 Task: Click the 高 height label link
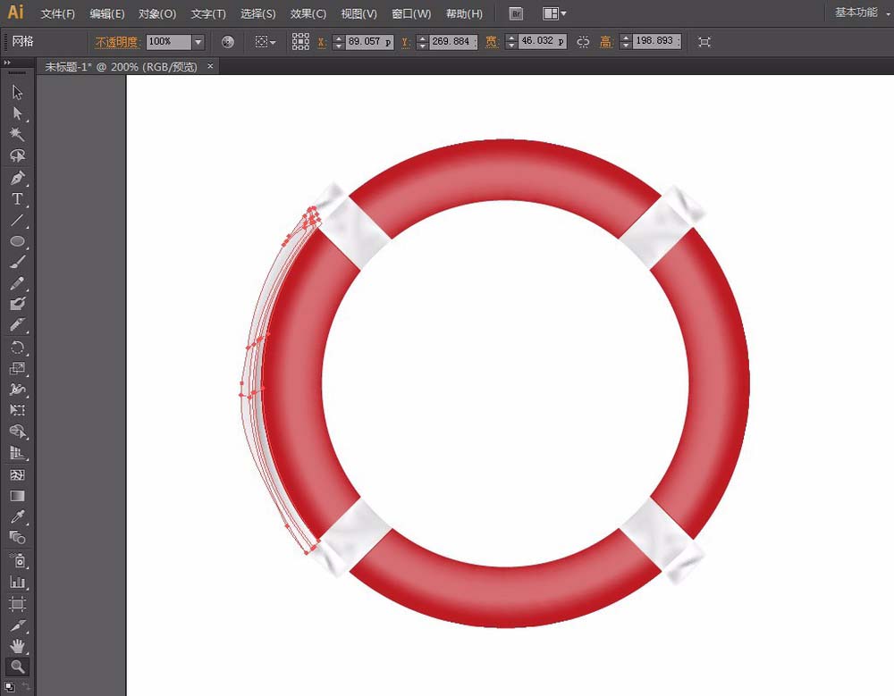[605, 42]
